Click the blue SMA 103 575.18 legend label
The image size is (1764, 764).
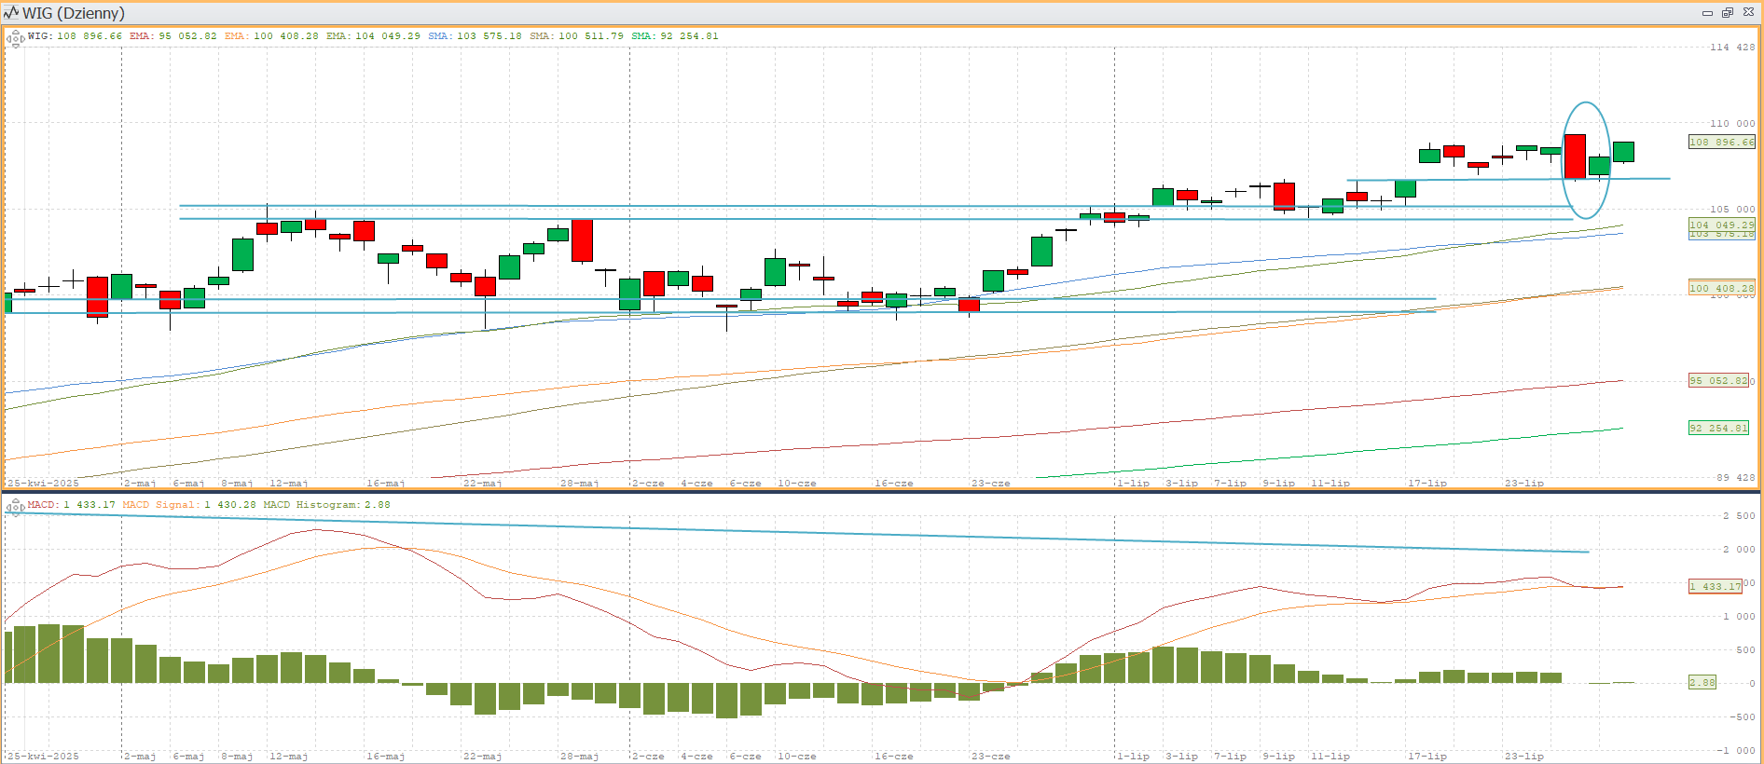tap(475, 36)
